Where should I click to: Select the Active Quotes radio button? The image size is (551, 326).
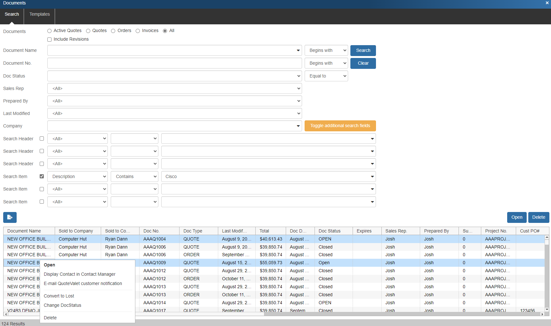[49, 31]
